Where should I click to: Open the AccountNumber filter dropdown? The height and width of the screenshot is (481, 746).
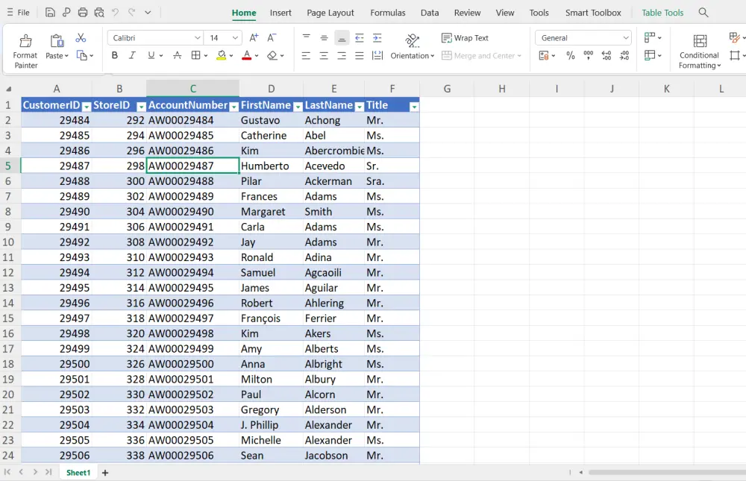pyautogui.click(x=233, y=107)
